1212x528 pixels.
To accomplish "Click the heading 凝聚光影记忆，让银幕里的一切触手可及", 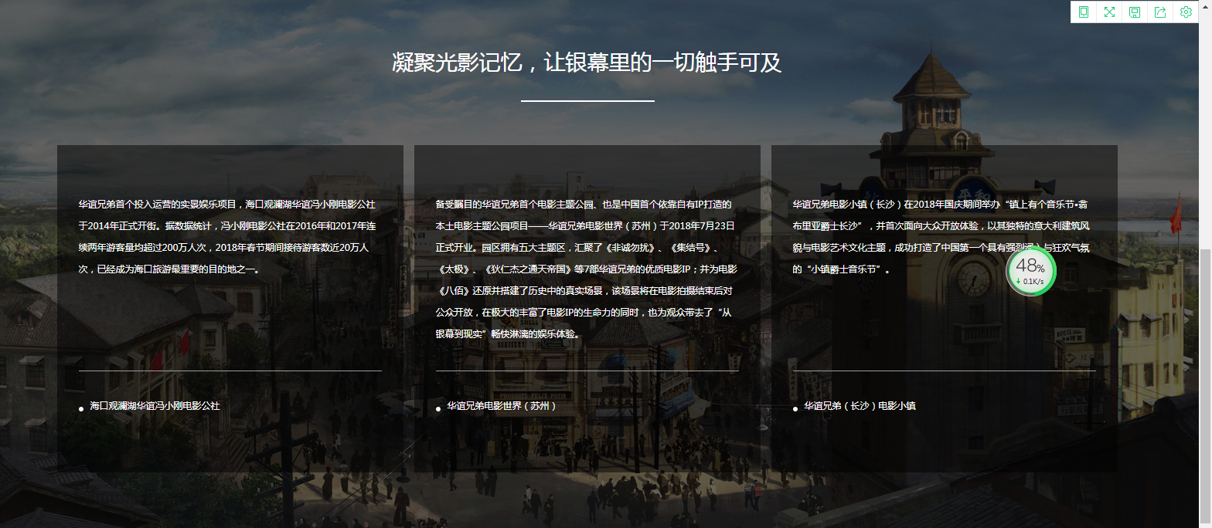I will coord(587,63).
